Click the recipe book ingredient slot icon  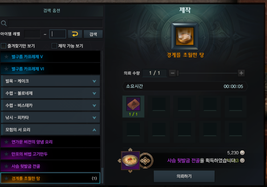(133, 104)
